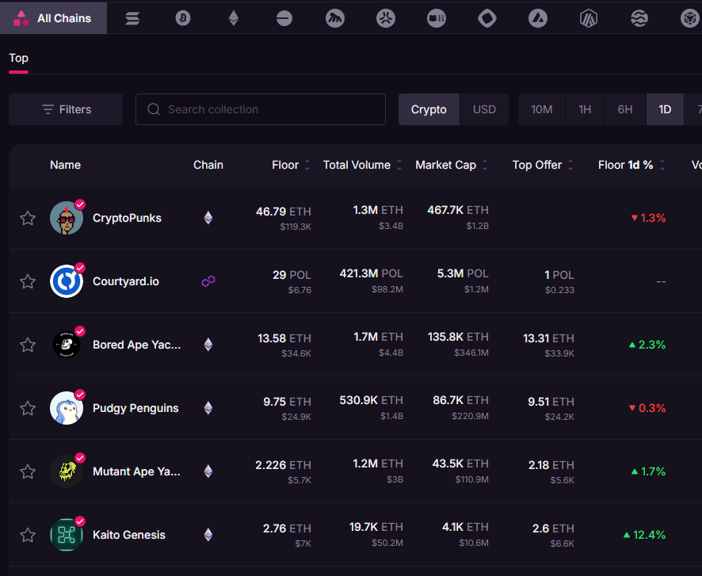The height and width of the screenshot is (576, 702).
Task: Click the Ethereum icon in Mutant Ape row
Action: [208, 471]
